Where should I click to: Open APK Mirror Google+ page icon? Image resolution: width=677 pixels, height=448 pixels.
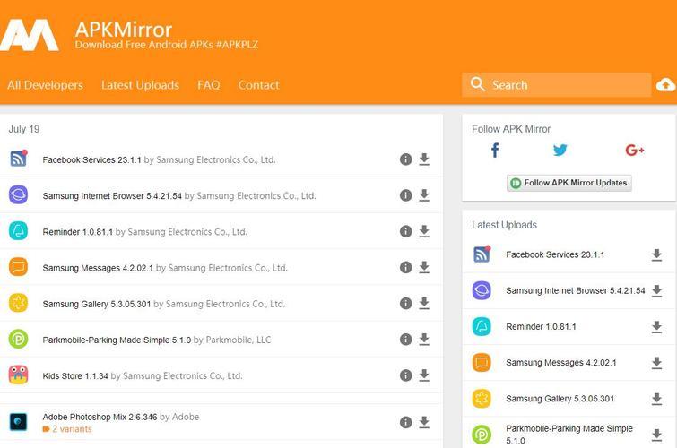(x=635, y=151)
